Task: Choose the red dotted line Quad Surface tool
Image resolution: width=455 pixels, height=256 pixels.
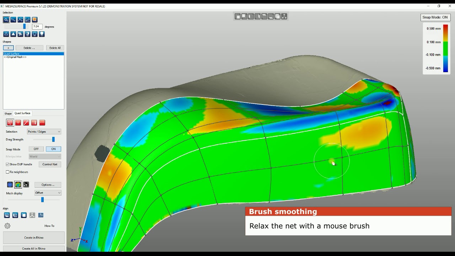Action: (x=42, y=123)
